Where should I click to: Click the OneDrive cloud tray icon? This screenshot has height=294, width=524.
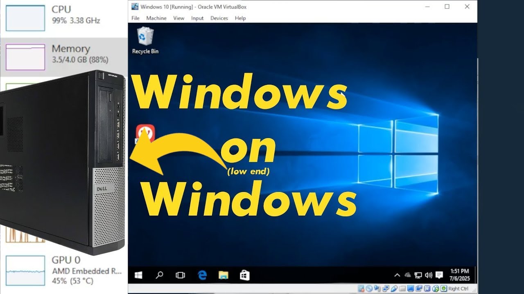pyautogui.click(x=408, y=275)
